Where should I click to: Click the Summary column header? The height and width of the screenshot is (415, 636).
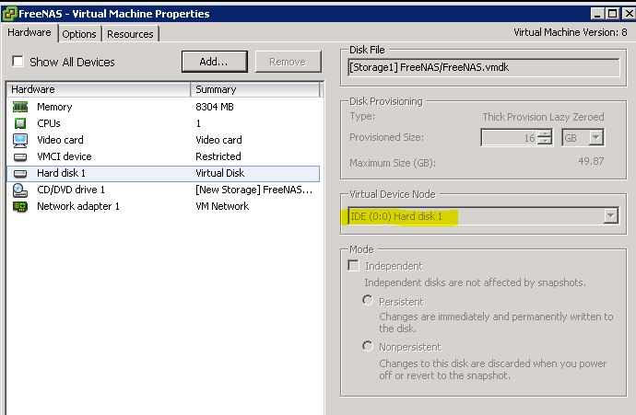point(255,89)
